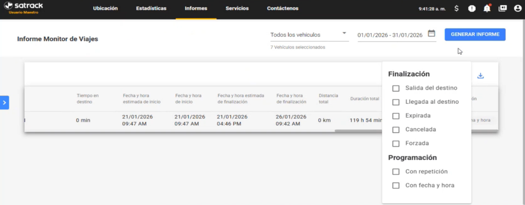Open the billing dollar-sign icon
The width and height of the screenshot is (525, 205).
tap(457, 9)
